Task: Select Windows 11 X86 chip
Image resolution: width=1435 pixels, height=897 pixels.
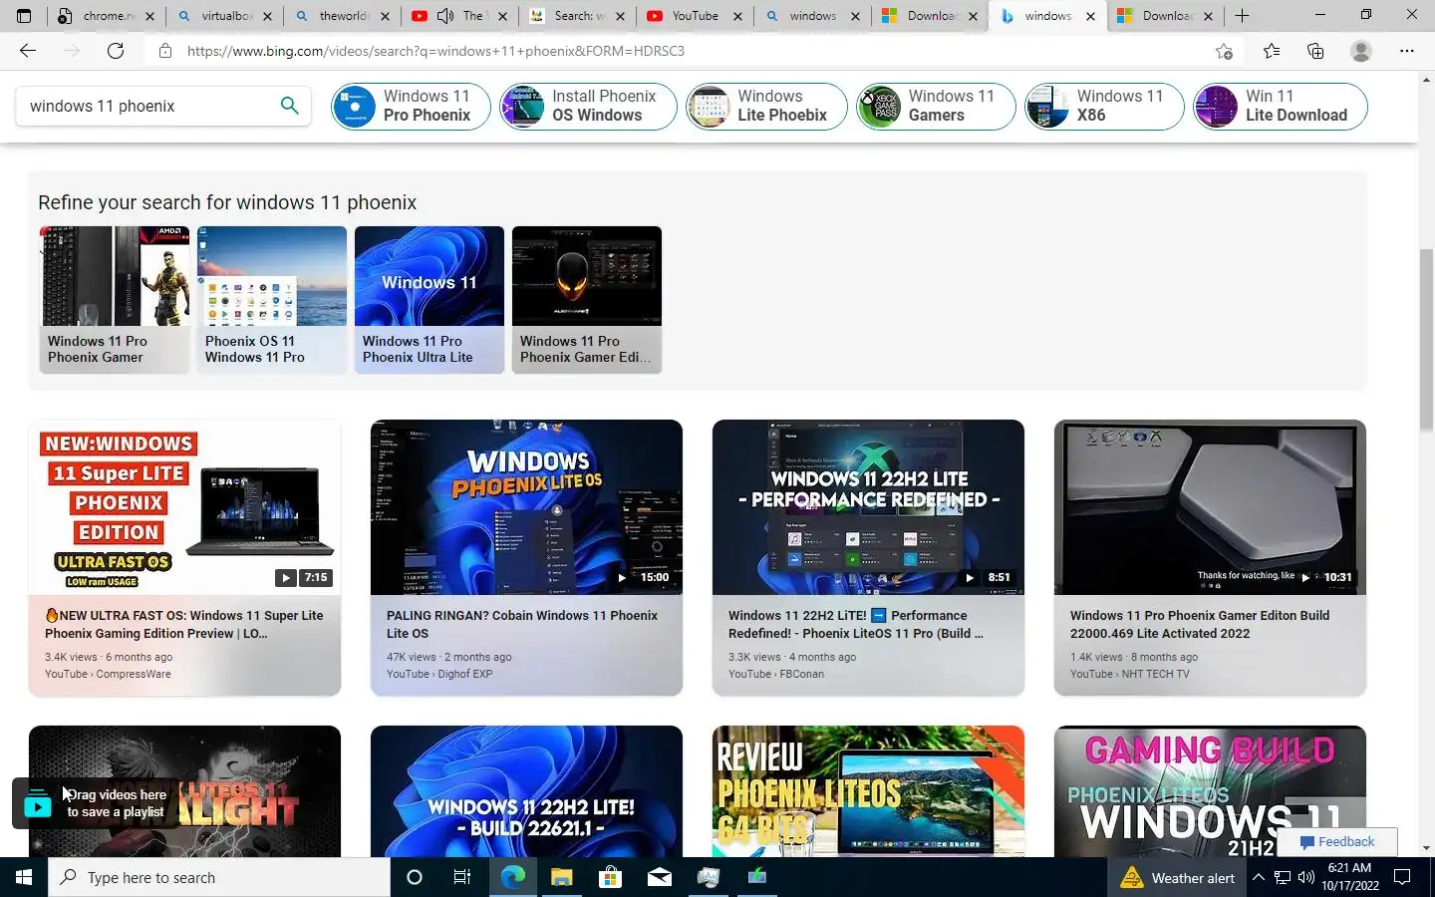Action: pyautogui.click(x=1104, y=106)
